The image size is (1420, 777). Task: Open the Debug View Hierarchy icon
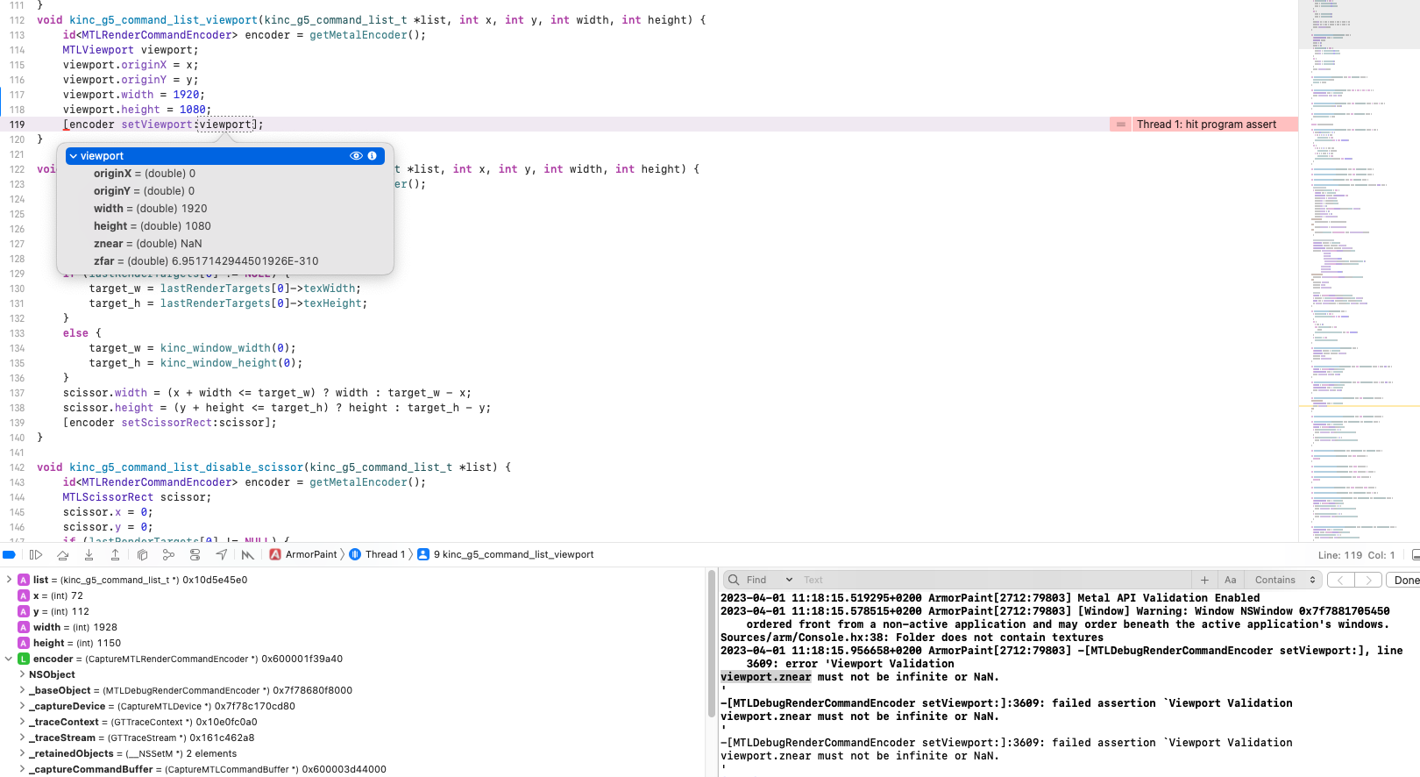(x=143, y=554)
